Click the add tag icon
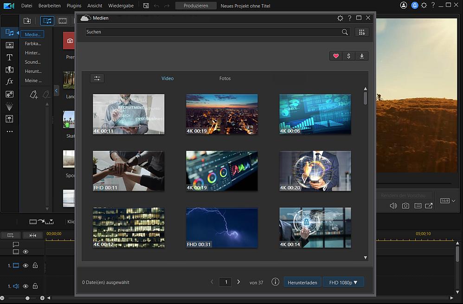The width and height of the screenshot is (463, 304). pos(34,95)
